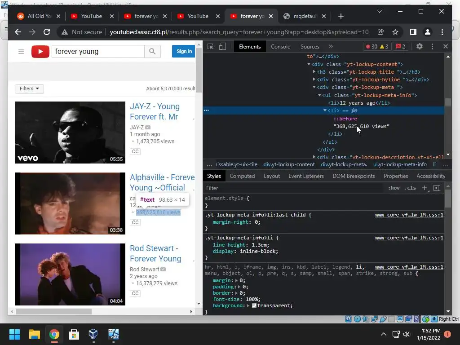Click the Not secure warning icon
Viewport: 460px width, 345px height.
tap(65, 32)
